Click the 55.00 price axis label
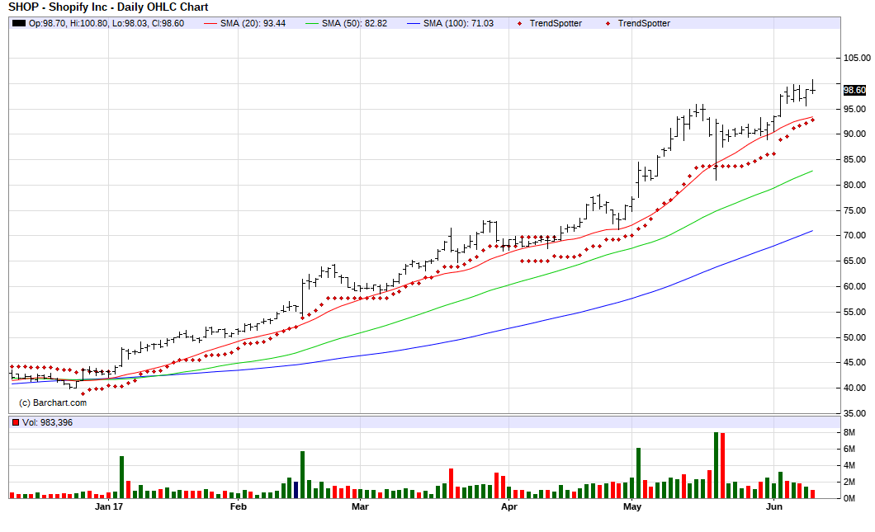 point(854,313)
